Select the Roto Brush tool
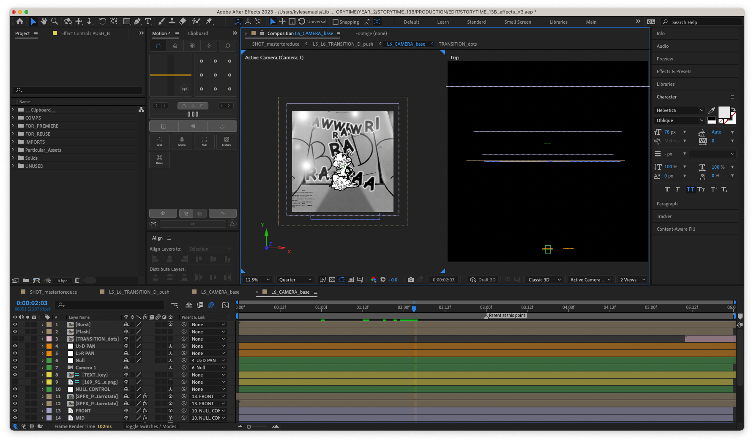Image resolution: width=754 pixels, height=442 pixels. pos(196,22)
